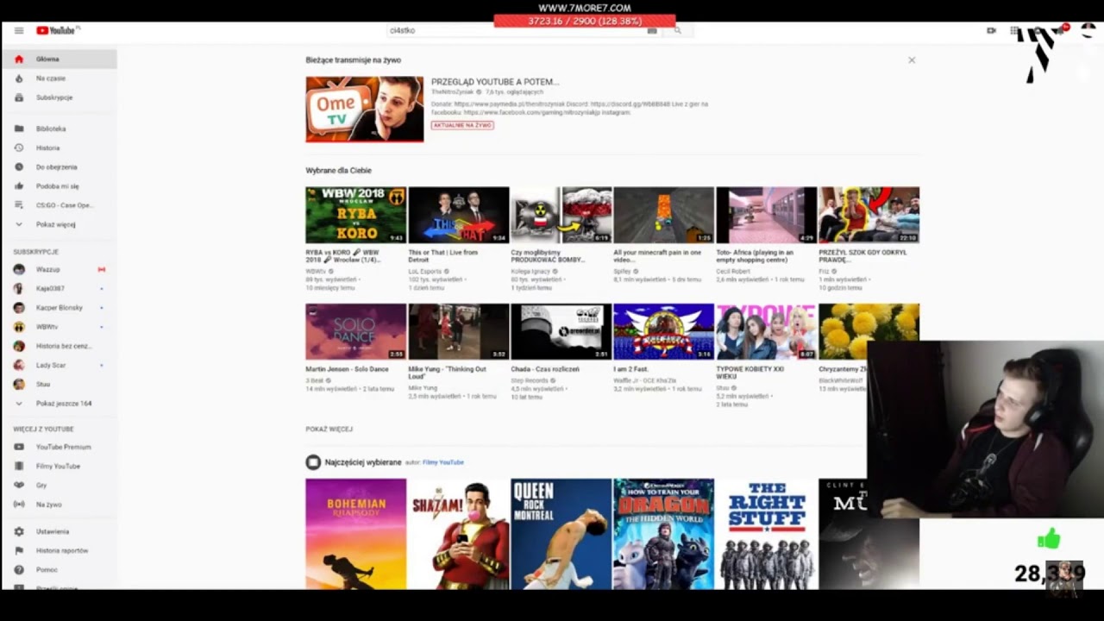Open I am 2 Fast Sonic thumbnail
This screenshot has height=621, width=1104.
click(663, 331)
